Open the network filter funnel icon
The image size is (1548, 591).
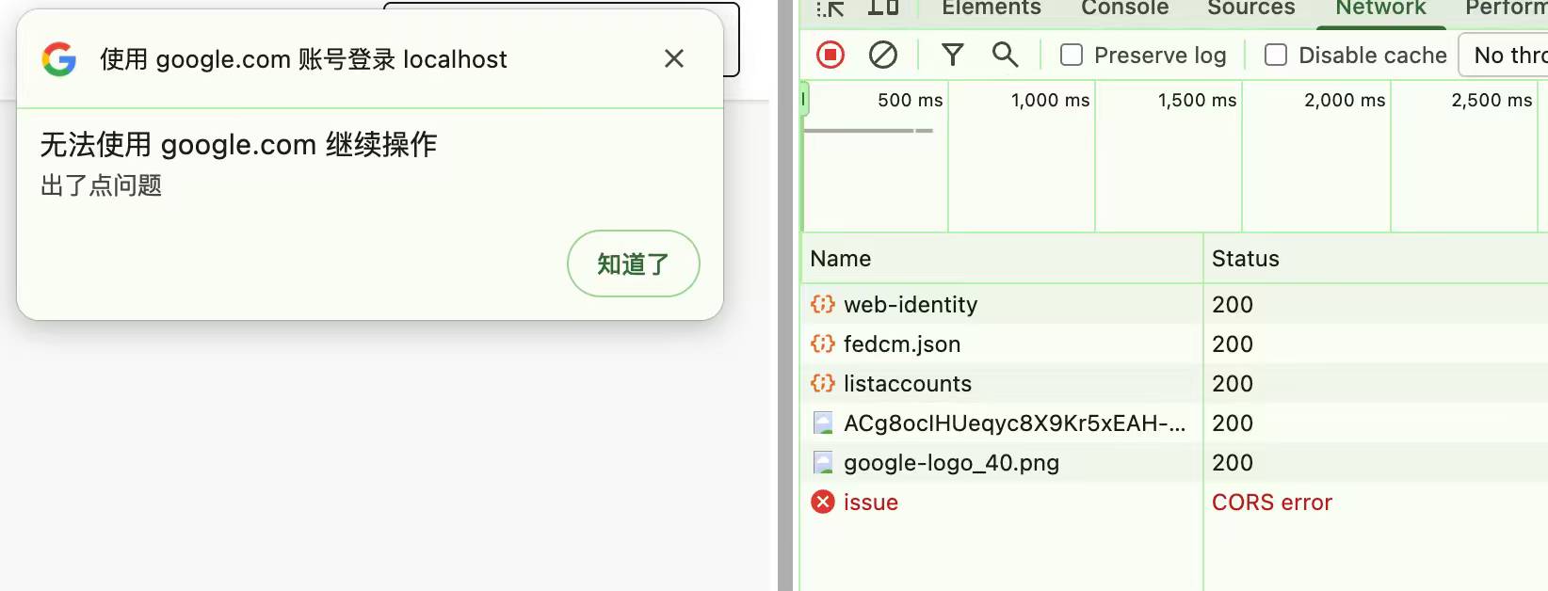point(952,56)
